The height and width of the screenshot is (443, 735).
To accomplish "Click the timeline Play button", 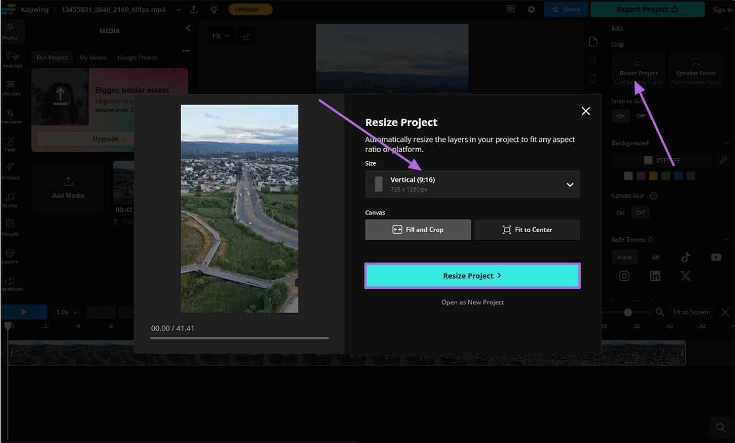I will (x=23, y=312).
